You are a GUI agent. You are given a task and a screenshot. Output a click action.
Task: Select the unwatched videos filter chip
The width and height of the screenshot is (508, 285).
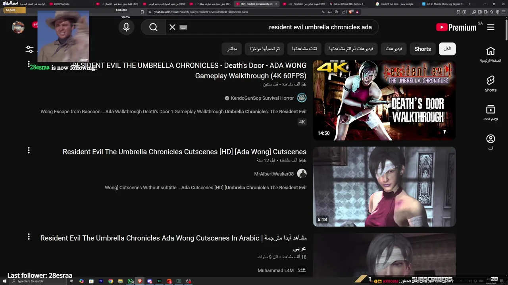coord(351,49)
